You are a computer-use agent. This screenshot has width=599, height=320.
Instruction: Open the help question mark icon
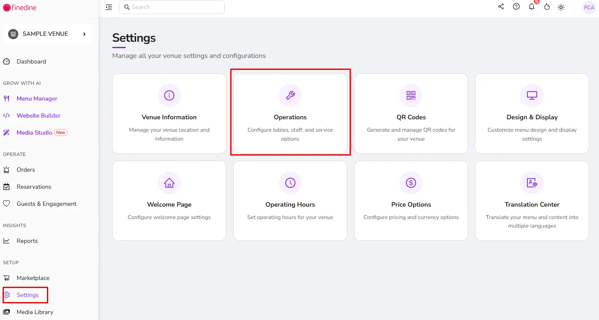[516, 7]
